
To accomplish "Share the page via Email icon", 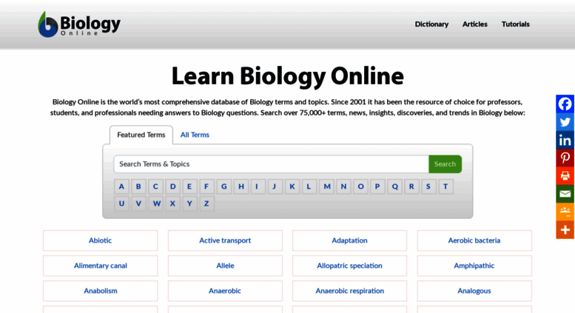I will (565, 194).
